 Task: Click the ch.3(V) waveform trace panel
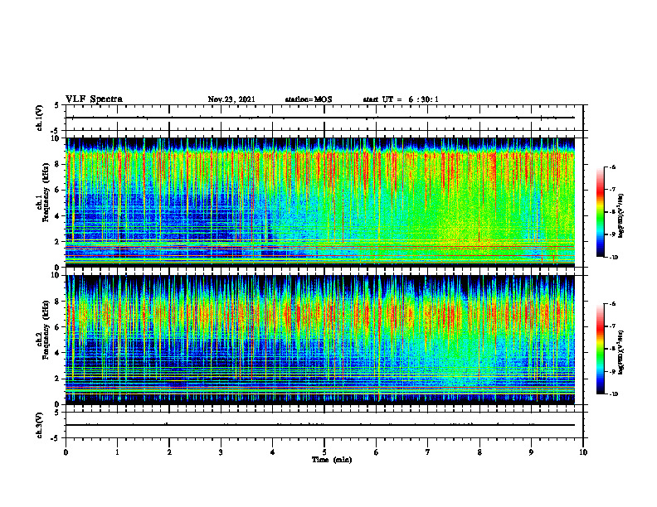point(324,426)
